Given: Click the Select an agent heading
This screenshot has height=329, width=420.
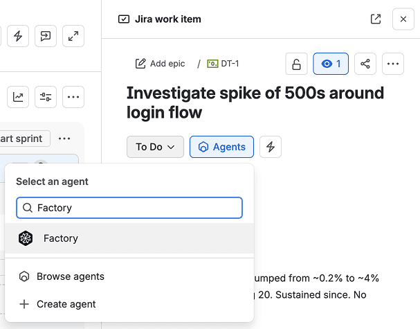Looking at the screenshot, I should pos(52,181).
